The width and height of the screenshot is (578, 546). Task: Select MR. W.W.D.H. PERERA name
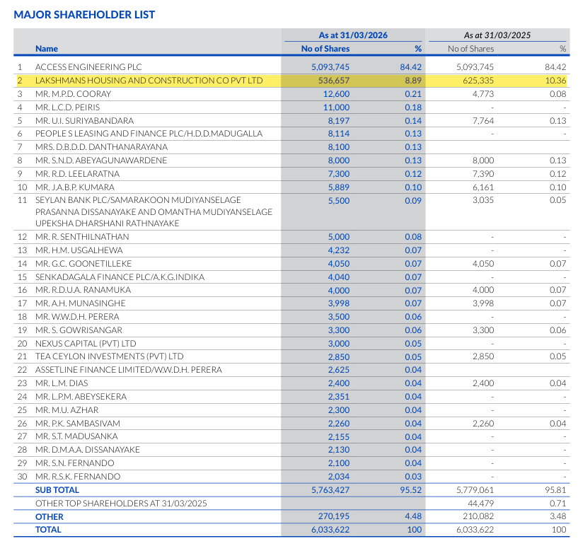tap(77, 317)
